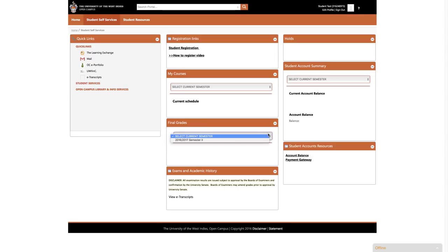448x252 pixels.
Task: Open the Payment Gateway link
Action: point(298,160)
